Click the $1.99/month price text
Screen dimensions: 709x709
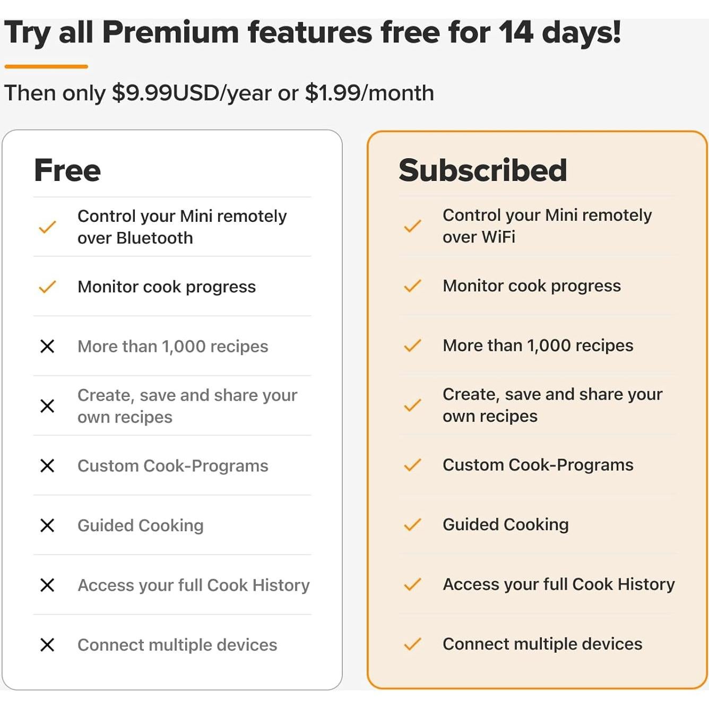click(x=369, y=93)
